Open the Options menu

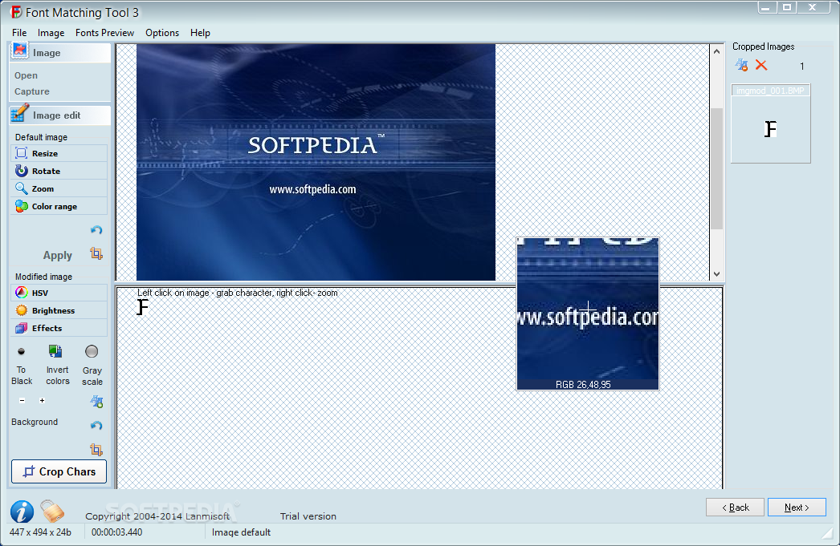pos(161,33)
